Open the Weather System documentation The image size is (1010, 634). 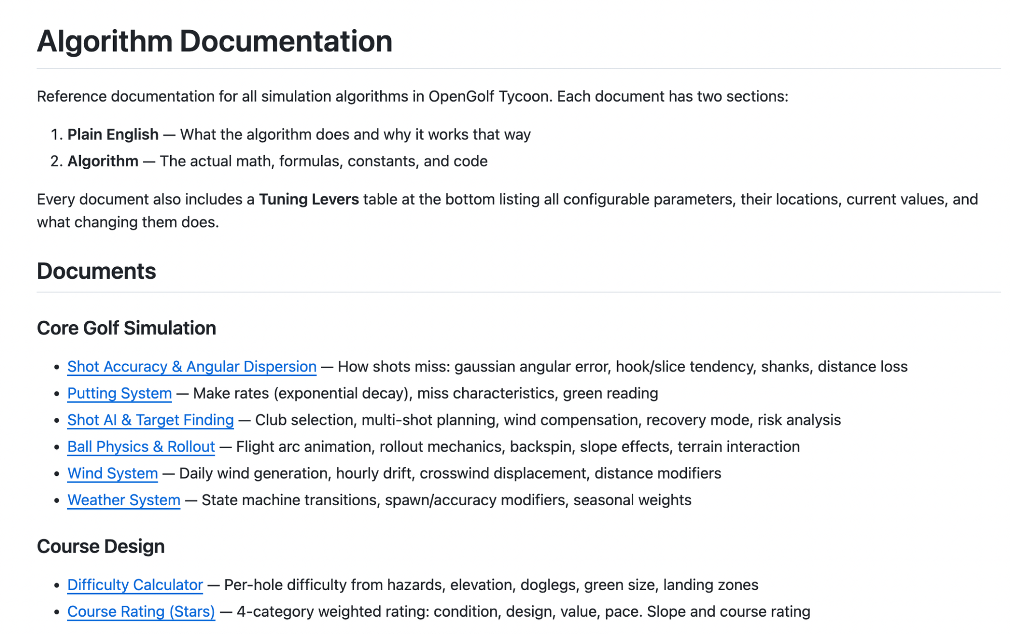coord(123,500)
